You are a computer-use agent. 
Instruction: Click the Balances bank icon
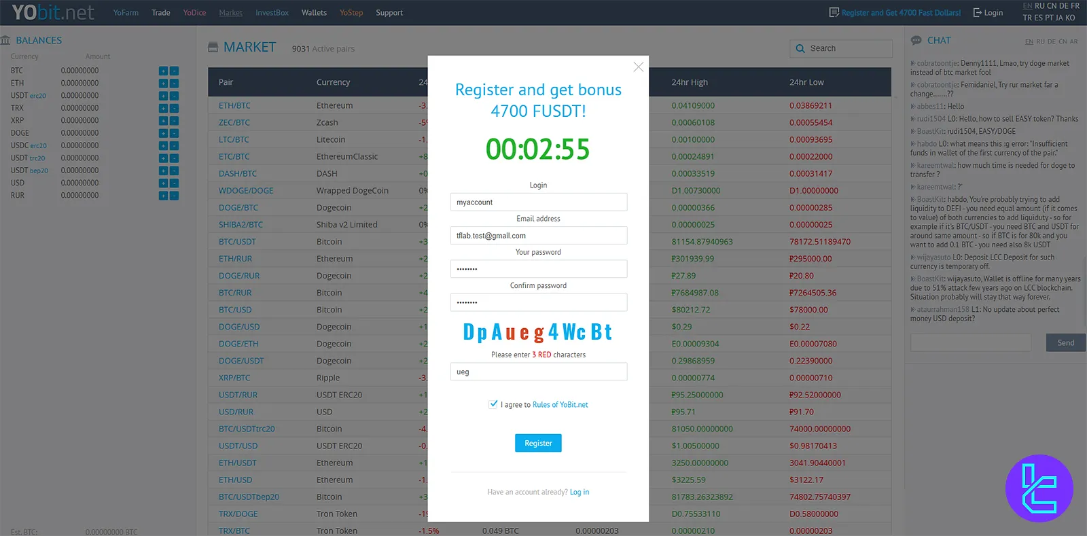point(5,40)
